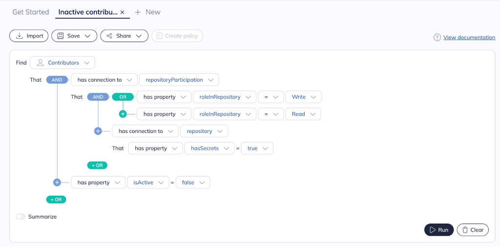Toggle the green OR operator pill
This screenshot has height=247, width=500.
coord(123,97)
